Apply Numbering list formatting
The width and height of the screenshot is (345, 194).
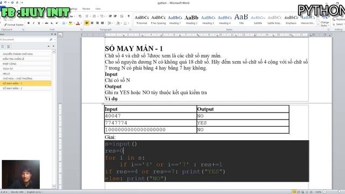[94, 16]
